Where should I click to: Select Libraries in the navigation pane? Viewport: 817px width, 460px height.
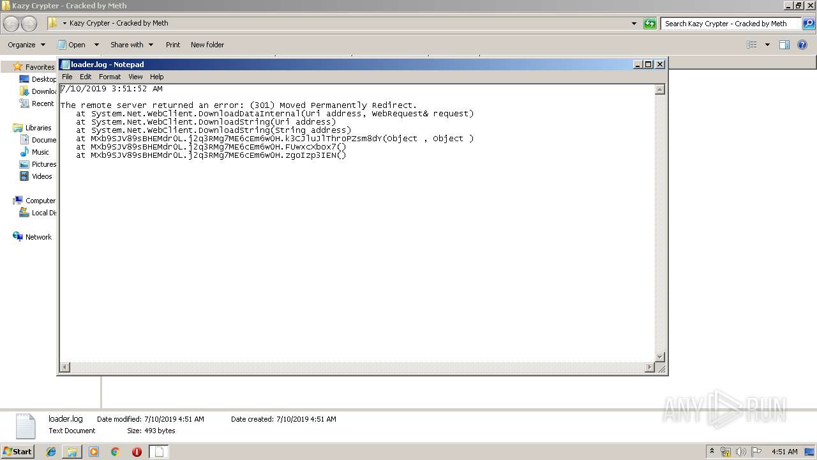click(x=33, y=128)
